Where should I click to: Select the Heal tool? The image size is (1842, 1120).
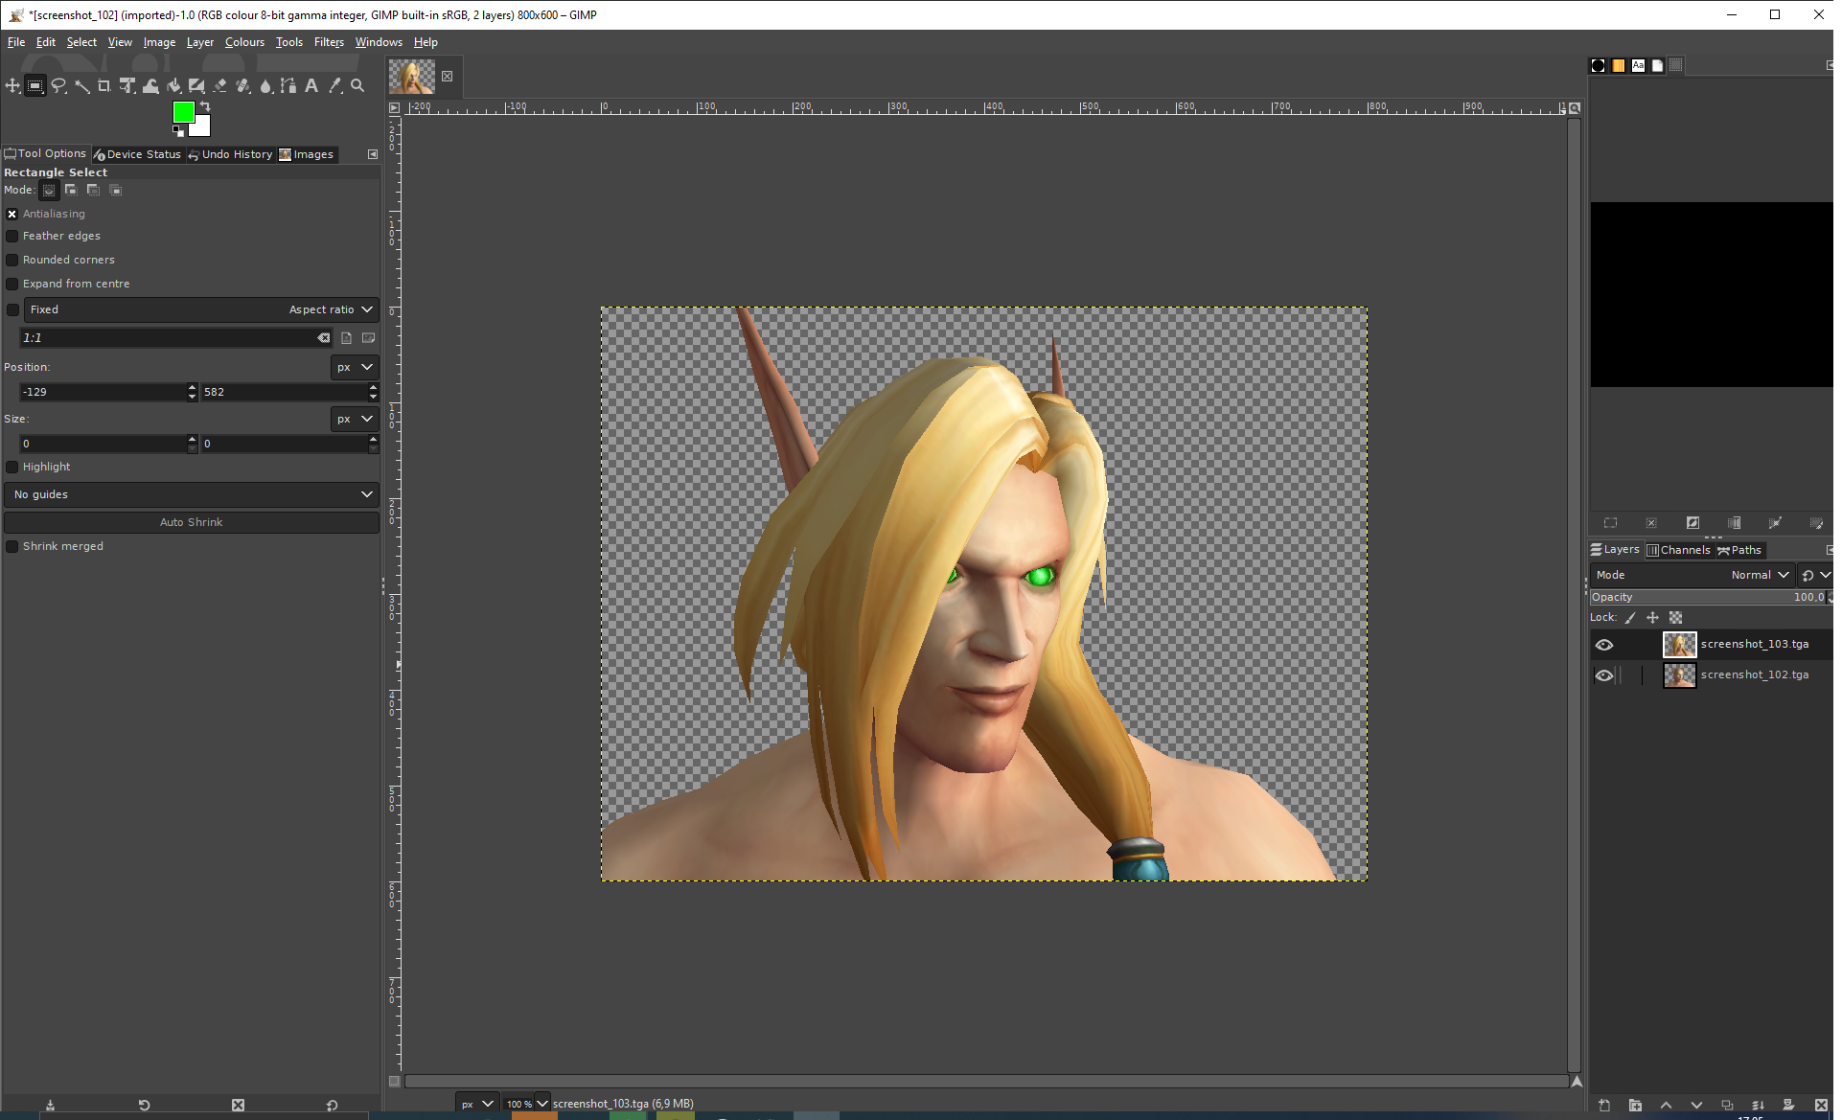(242, 86)
